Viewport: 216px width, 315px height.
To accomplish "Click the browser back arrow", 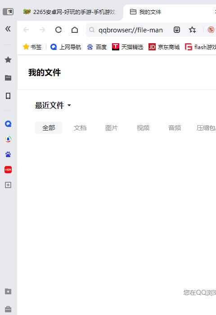I will 26,30.
